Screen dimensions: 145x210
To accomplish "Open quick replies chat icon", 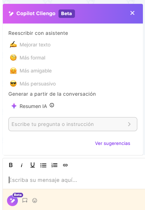I will coord(25,201).
